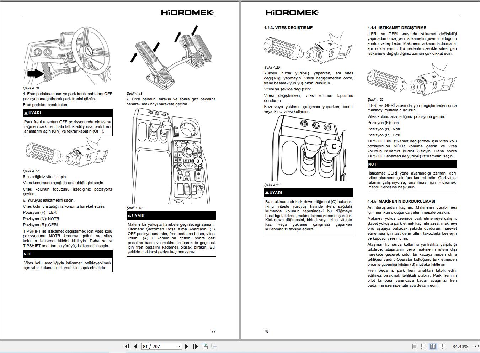Click the HIDROMEK logo on page 77

tap(188, 12)
